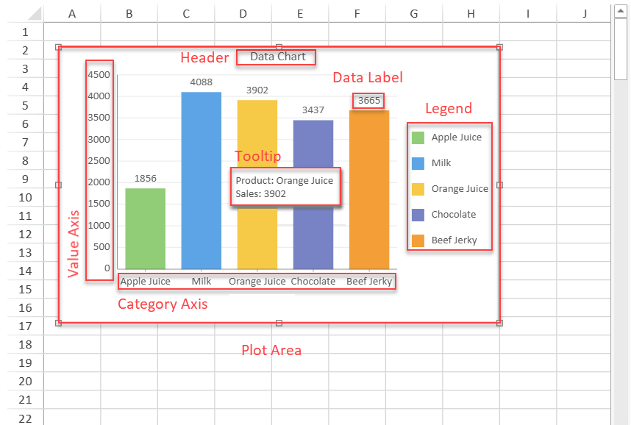Click the Milk legend swatch
Image resolution: width=631 pixels, height=425 pixels.
[418, 163]
